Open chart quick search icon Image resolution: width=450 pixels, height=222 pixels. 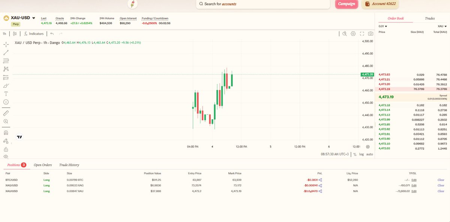point(345,34)
